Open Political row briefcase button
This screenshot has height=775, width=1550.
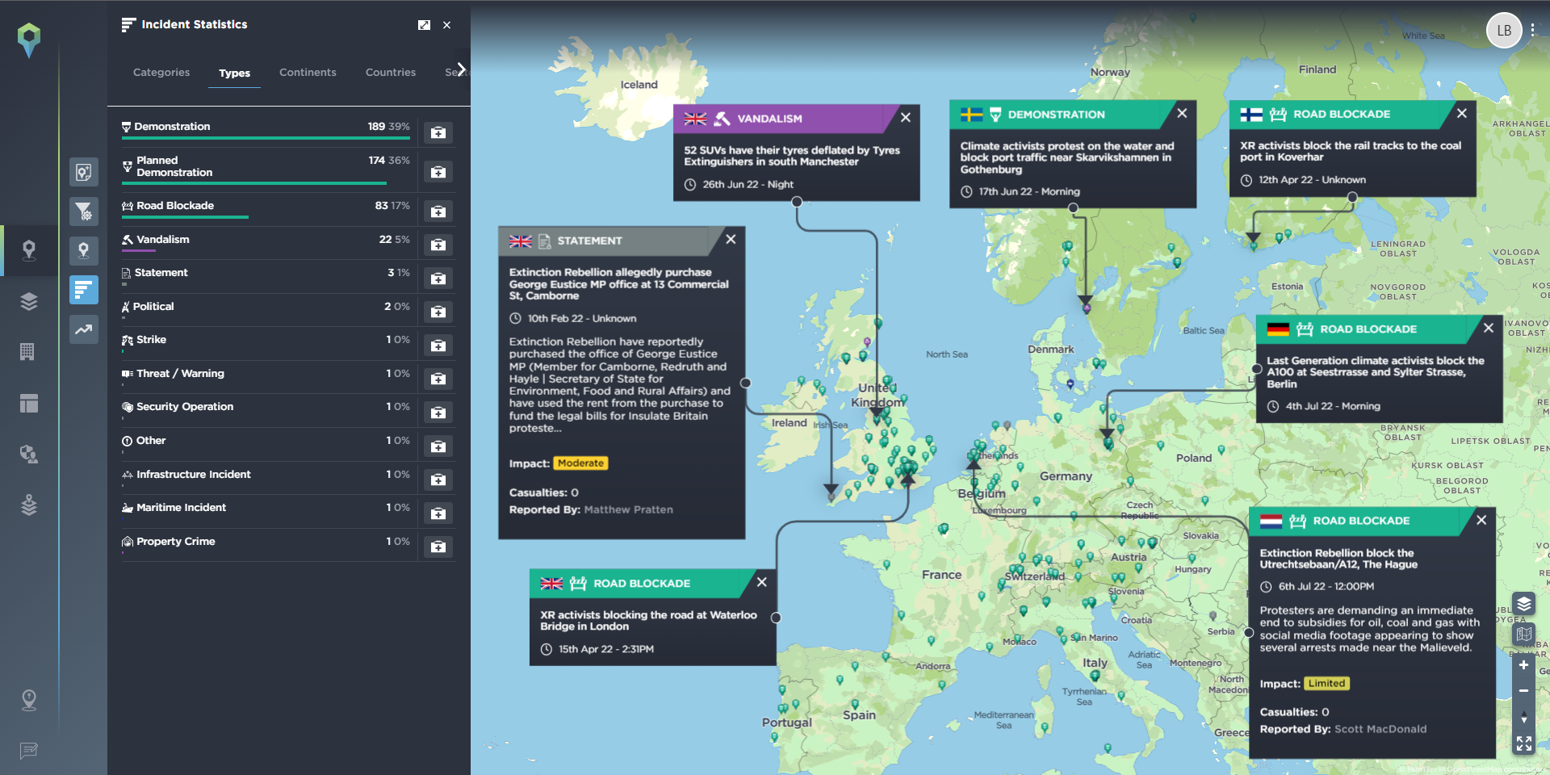(x=438, y=312)
